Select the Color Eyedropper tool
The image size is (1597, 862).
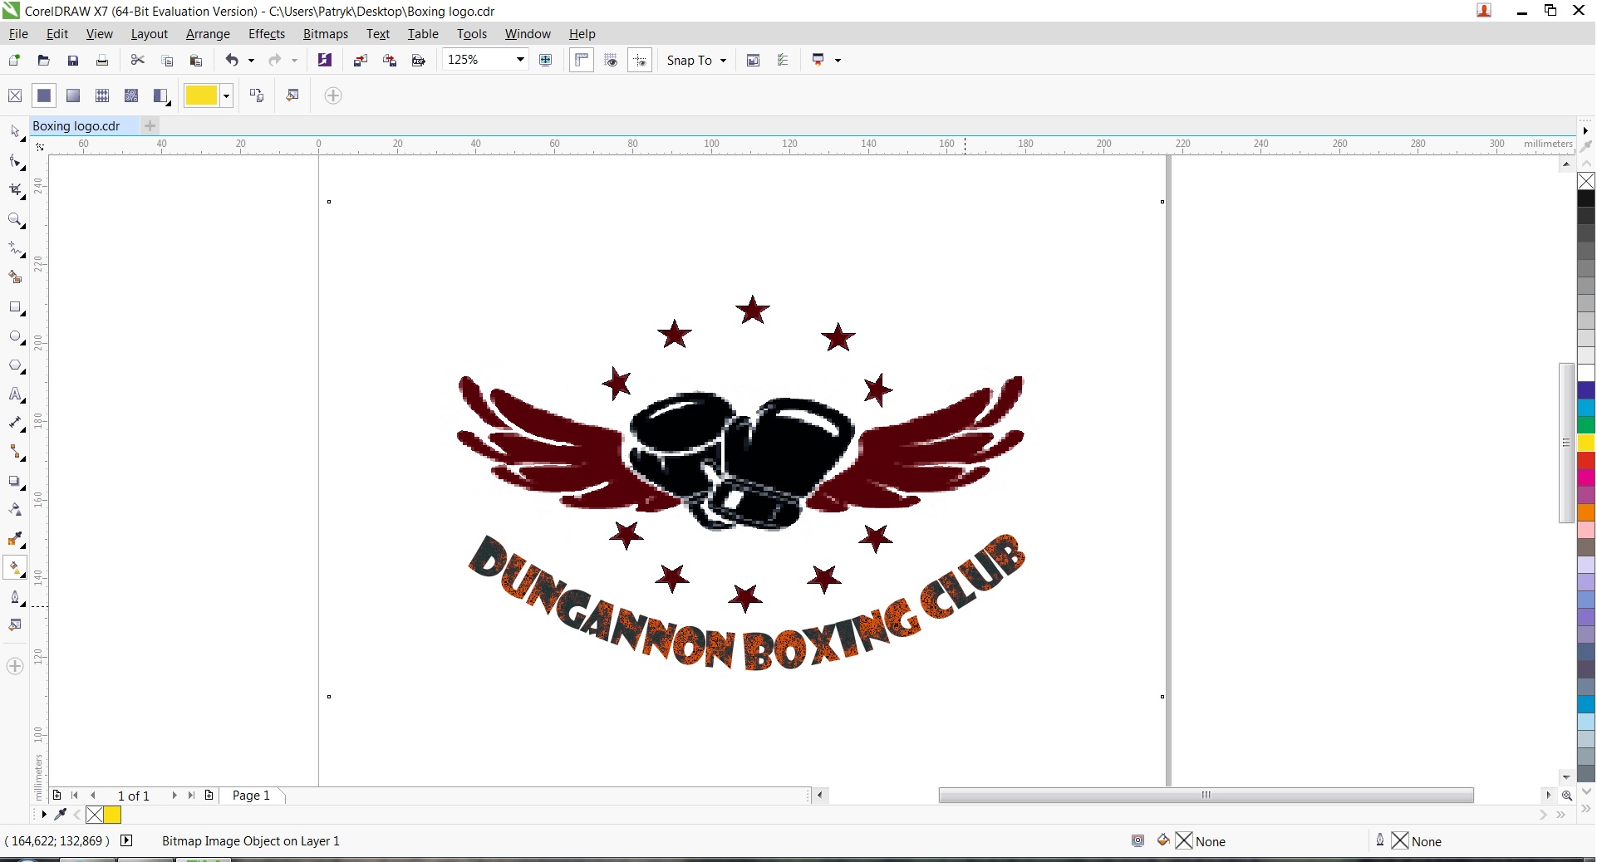[x=15, y=539]
